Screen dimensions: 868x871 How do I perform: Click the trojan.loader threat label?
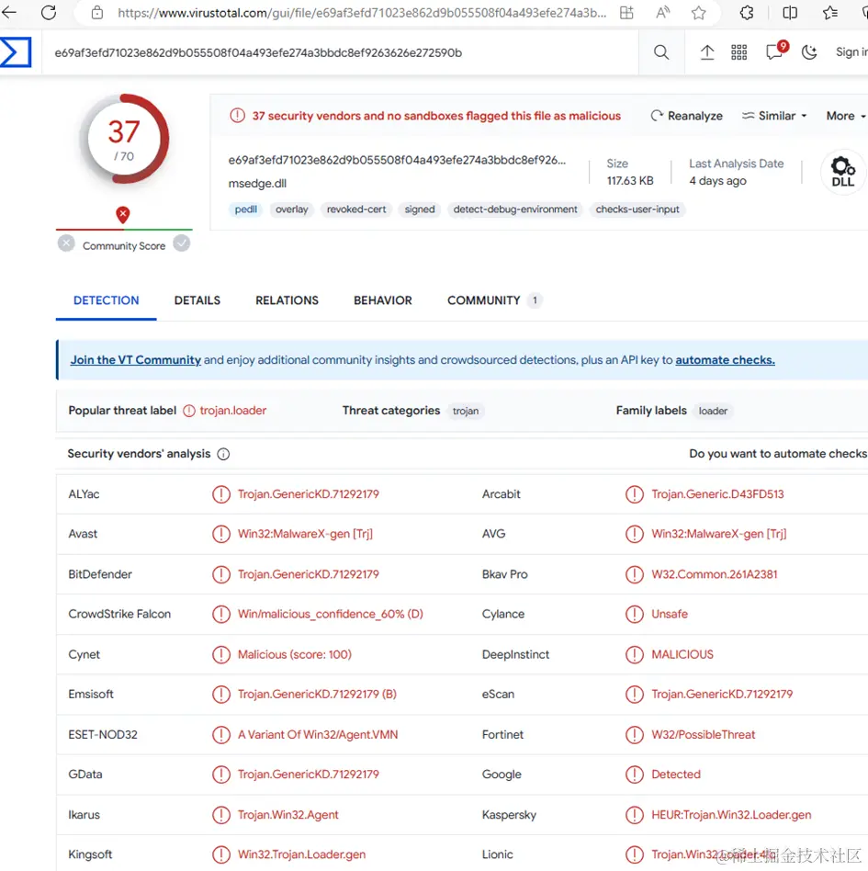(232, 411)
